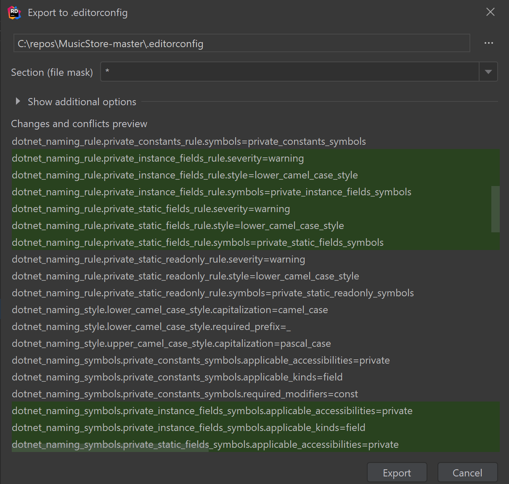Screen dimensions: 509x484
Task: Close the Export to .editorconfig dialog
Action: pos(490,12)
